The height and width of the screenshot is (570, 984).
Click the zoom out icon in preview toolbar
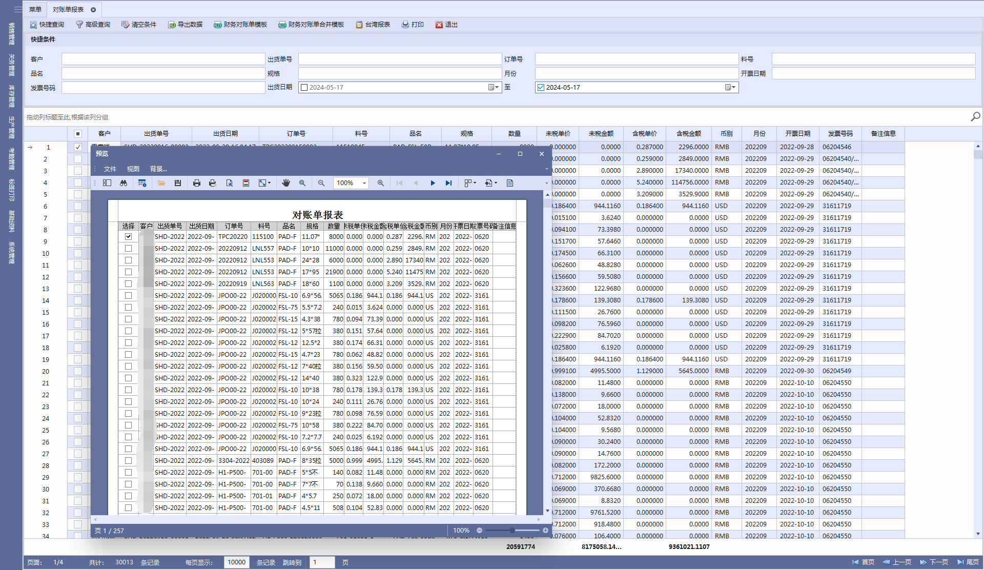[321, 183]
